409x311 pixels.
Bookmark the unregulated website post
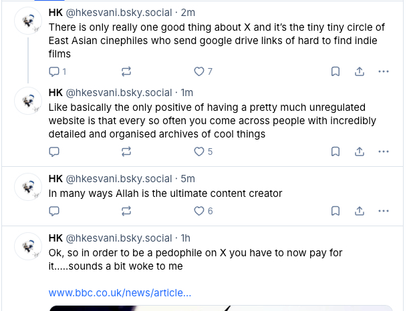coord(335,151)
